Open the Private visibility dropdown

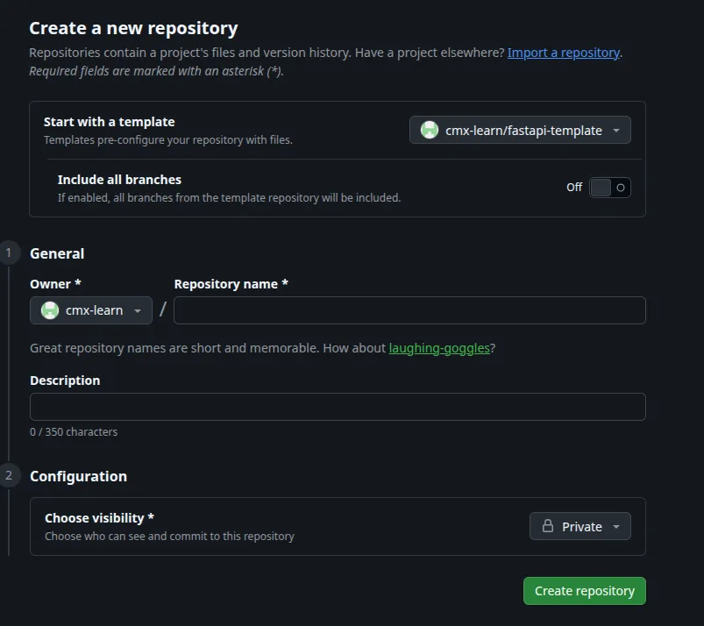(580, 526)
